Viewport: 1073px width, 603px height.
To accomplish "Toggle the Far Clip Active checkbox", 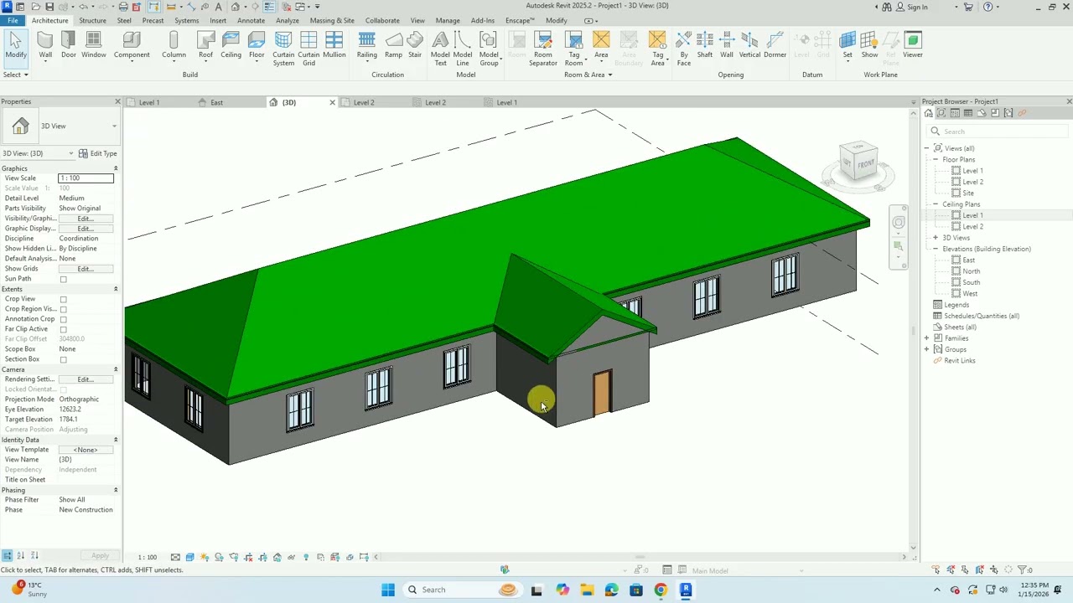I will point(63,329).
